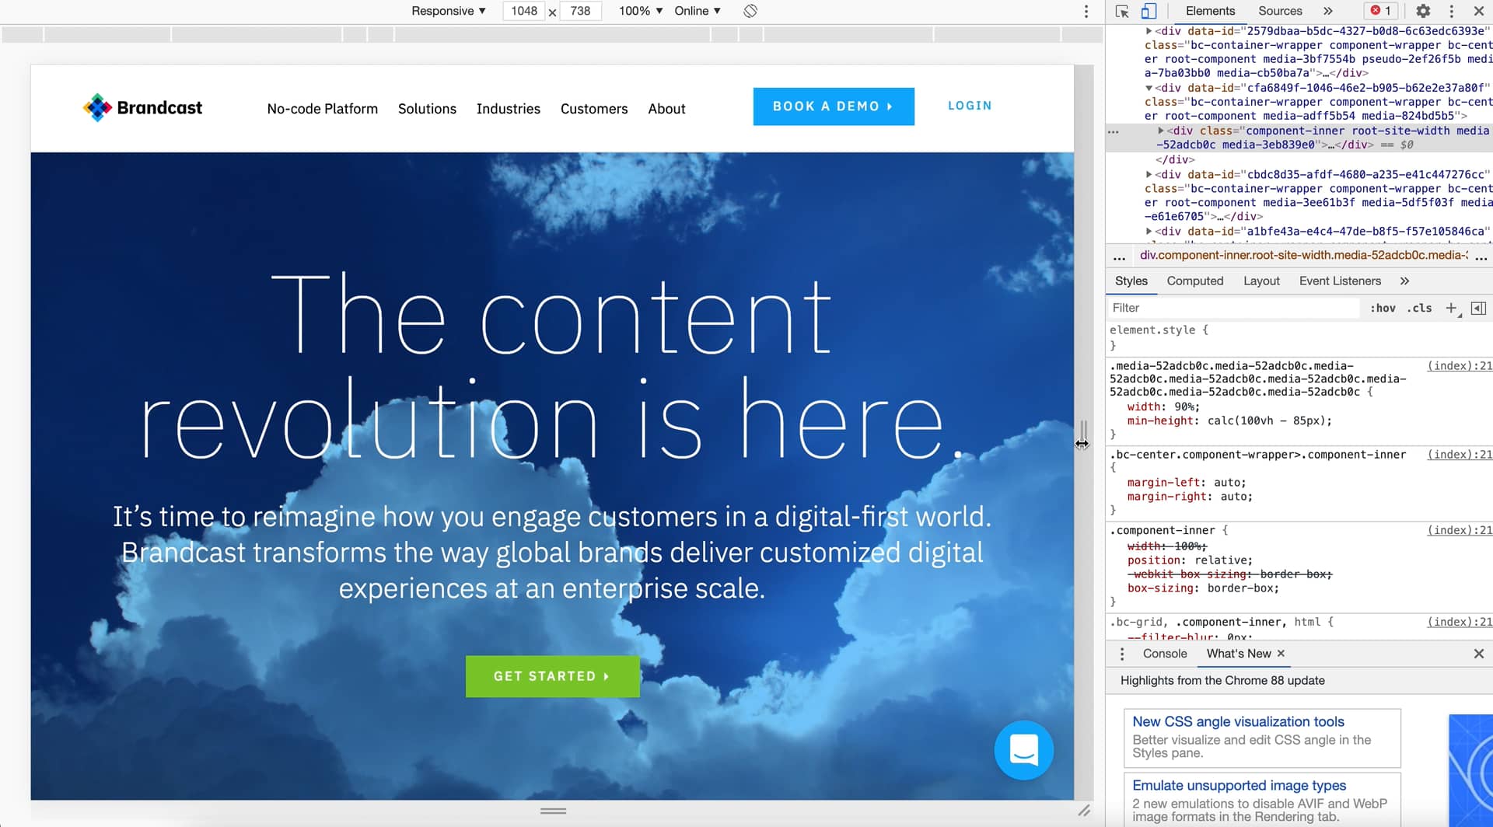Open the Customers nav item
The image size is (1493, 827).
(594, 109)
